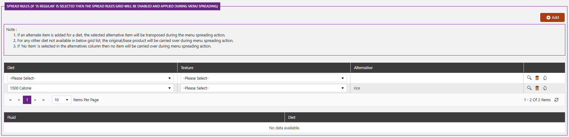The height and width of the screenshot is (137, 569).
Task: Jump to the last page of the grid
Action: 44,100
